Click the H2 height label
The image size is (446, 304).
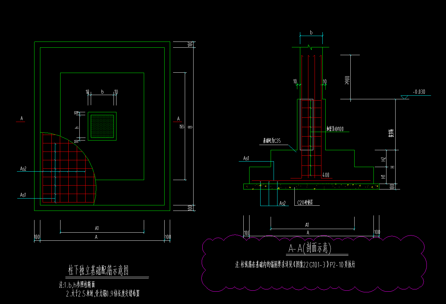pyautogui.click(x=384, y=159)
